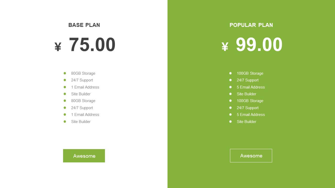Image resolution: width=335 pixels, height=188 pixels.
Task: Click the 99.00 price text
Action: 259,45
